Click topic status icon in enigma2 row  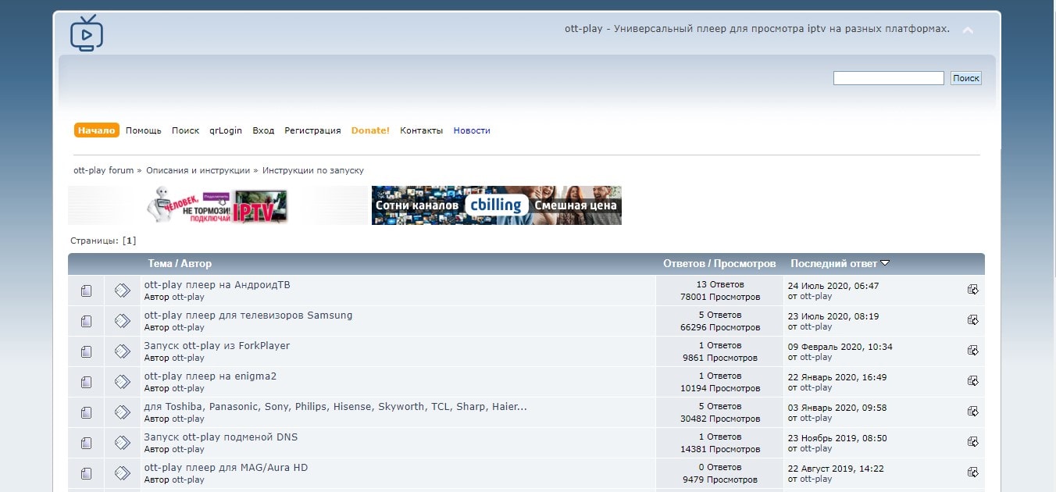pyautogui.click(x=86, y=382)
